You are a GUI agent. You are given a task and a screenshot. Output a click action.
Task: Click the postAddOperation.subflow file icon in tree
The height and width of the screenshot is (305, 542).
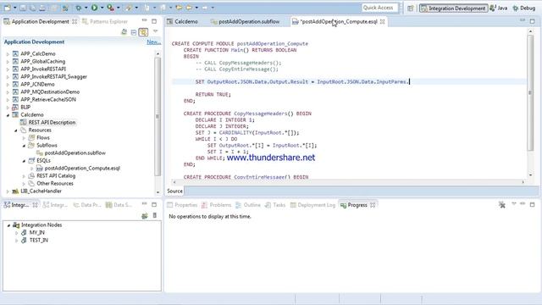[x=40, y=152]
